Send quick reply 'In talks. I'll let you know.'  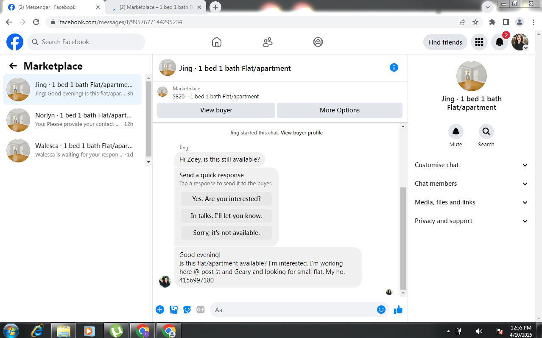click(x=226, y=216)
